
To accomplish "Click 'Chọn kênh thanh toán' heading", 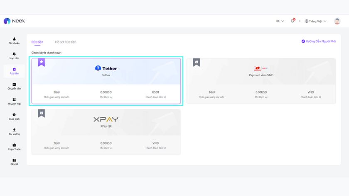I will (46, 53).
